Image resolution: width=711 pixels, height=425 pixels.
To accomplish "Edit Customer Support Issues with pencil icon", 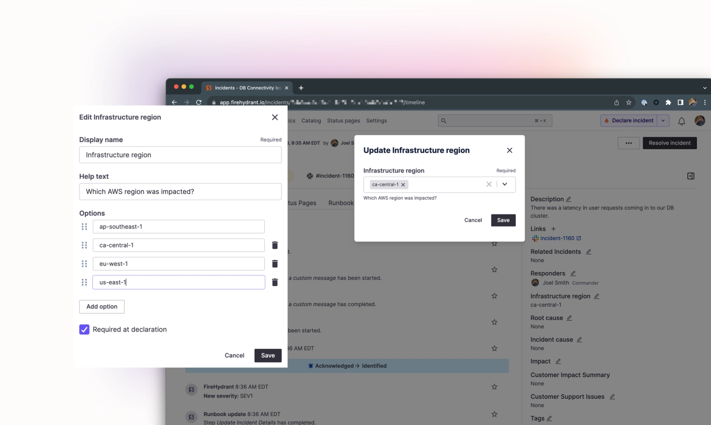I will pos(612,397).
